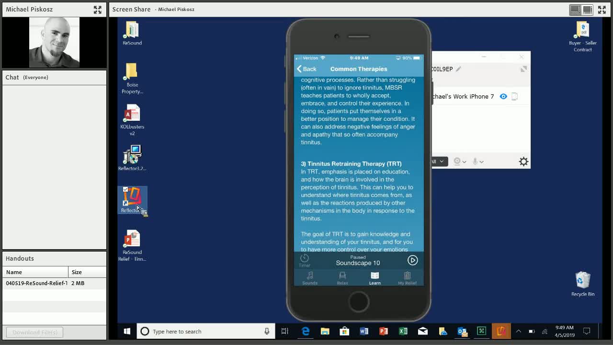Select the Reflector3.2 installer icon

[x=132, y=158]
